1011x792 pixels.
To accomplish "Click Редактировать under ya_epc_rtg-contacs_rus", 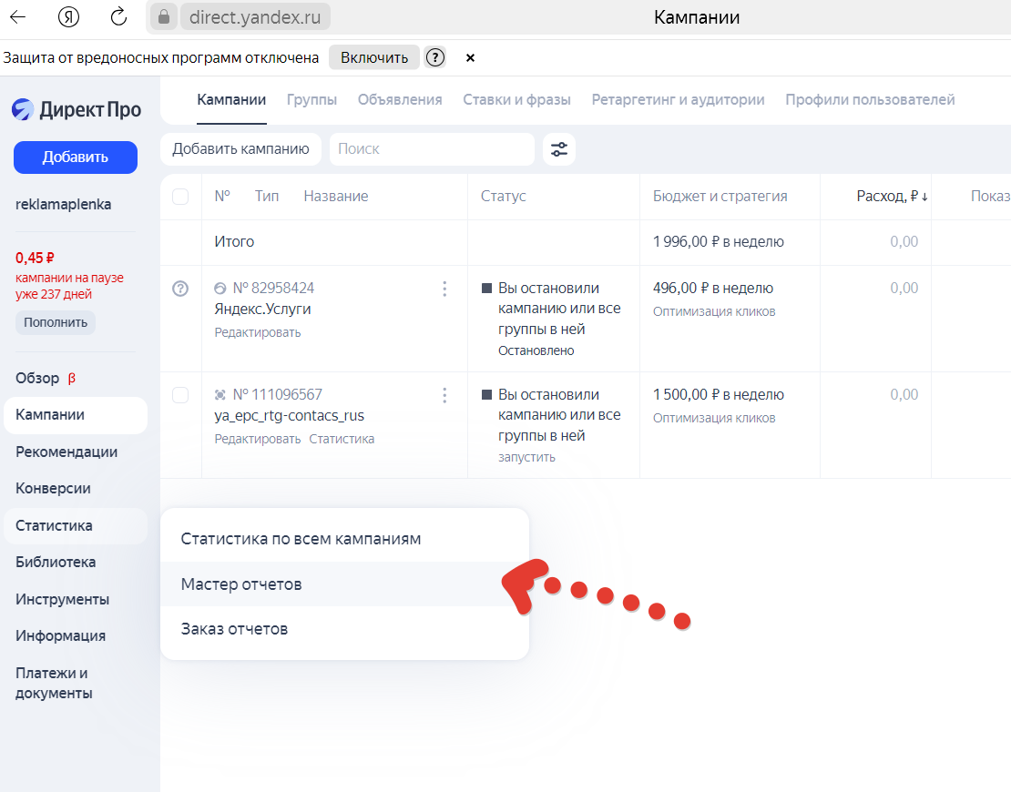I will pos(257,439).
